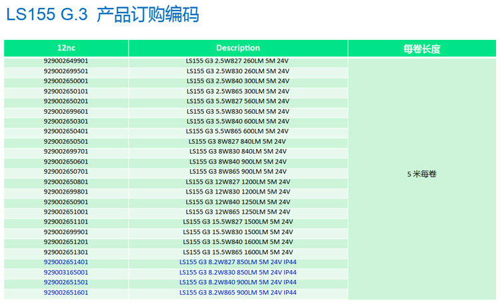The width and height of the screenshot is (500, 306).
Task: Select order code 929002699501
Action: pos(66,71)
